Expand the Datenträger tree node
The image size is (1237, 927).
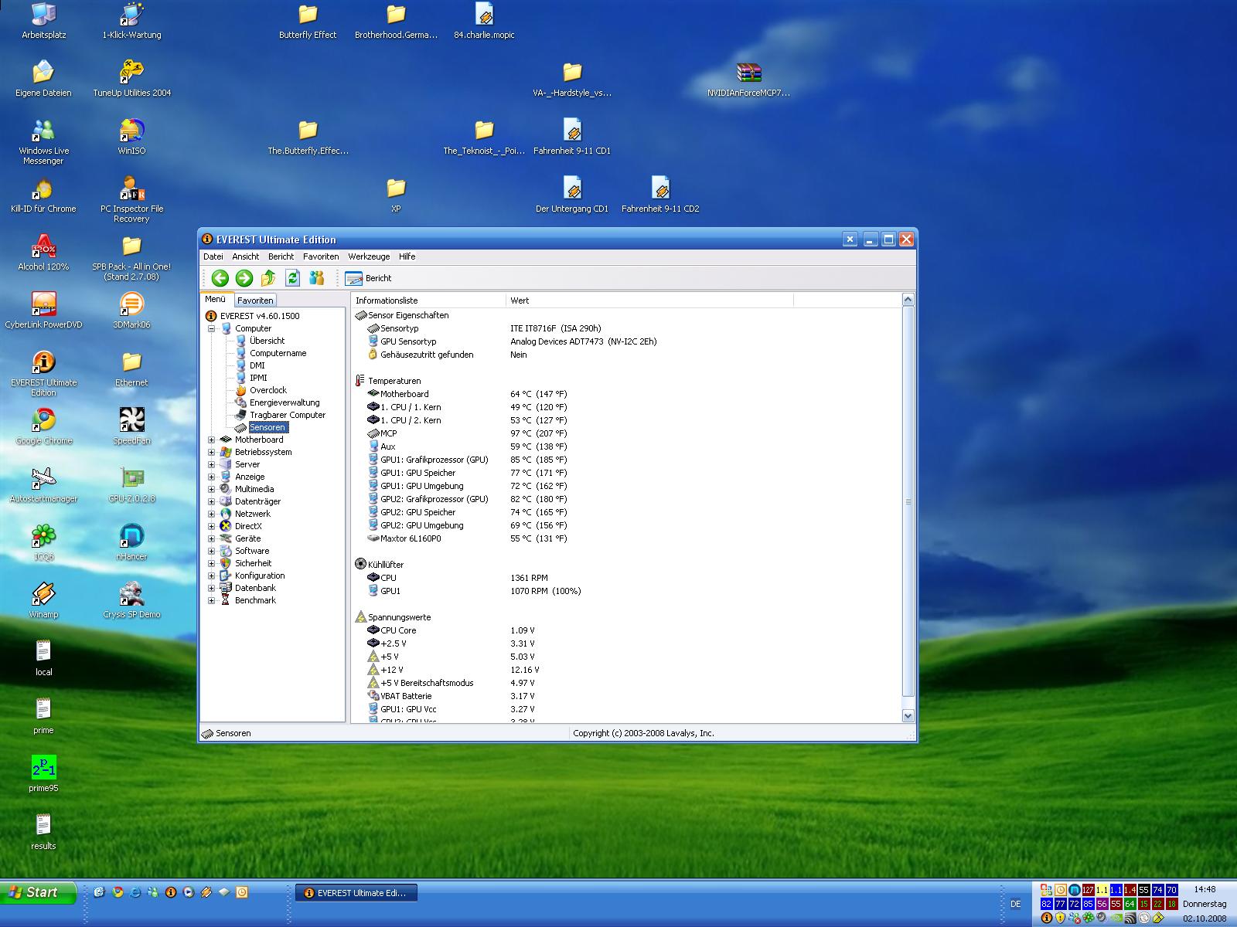211,501
